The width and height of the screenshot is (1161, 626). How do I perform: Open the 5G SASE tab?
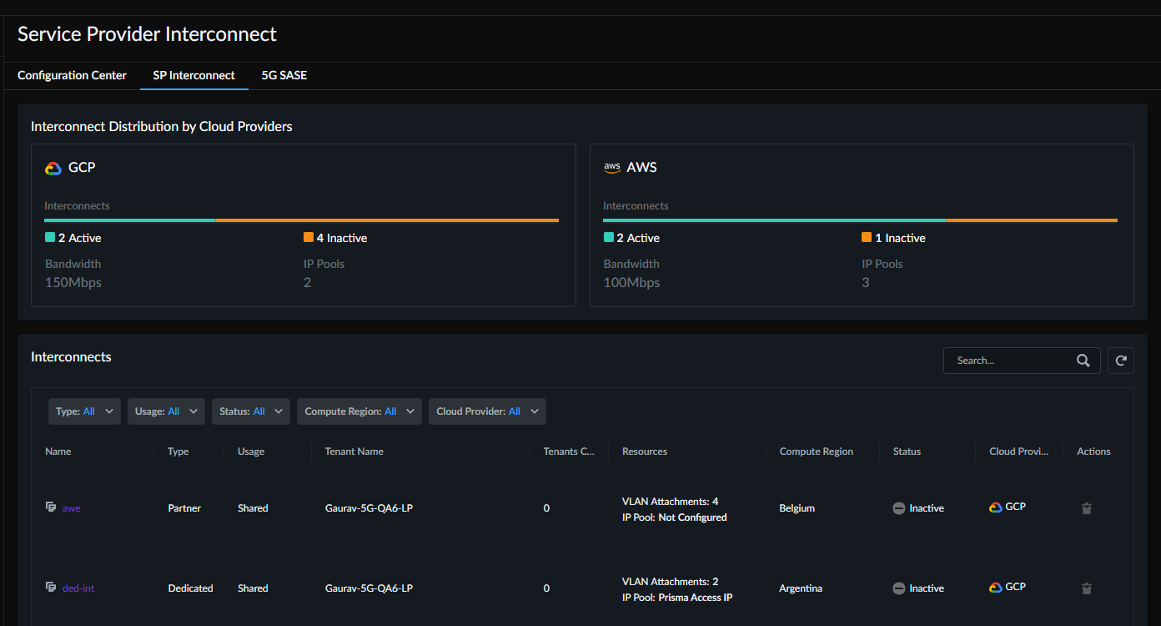(284, 75)
